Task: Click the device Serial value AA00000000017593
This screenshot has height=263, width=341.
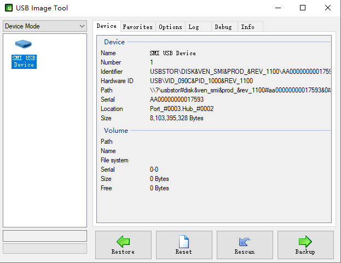Action: 177,100
